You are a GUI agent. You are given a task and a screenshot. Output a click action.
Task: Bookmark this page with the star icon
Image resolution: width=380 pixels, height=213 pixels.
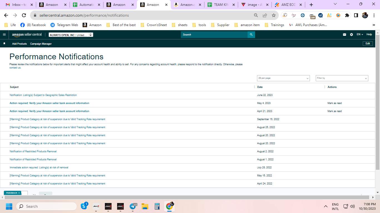pos(274,15)
